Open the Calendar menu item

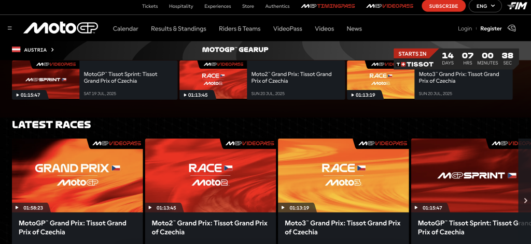click(125, 28)
